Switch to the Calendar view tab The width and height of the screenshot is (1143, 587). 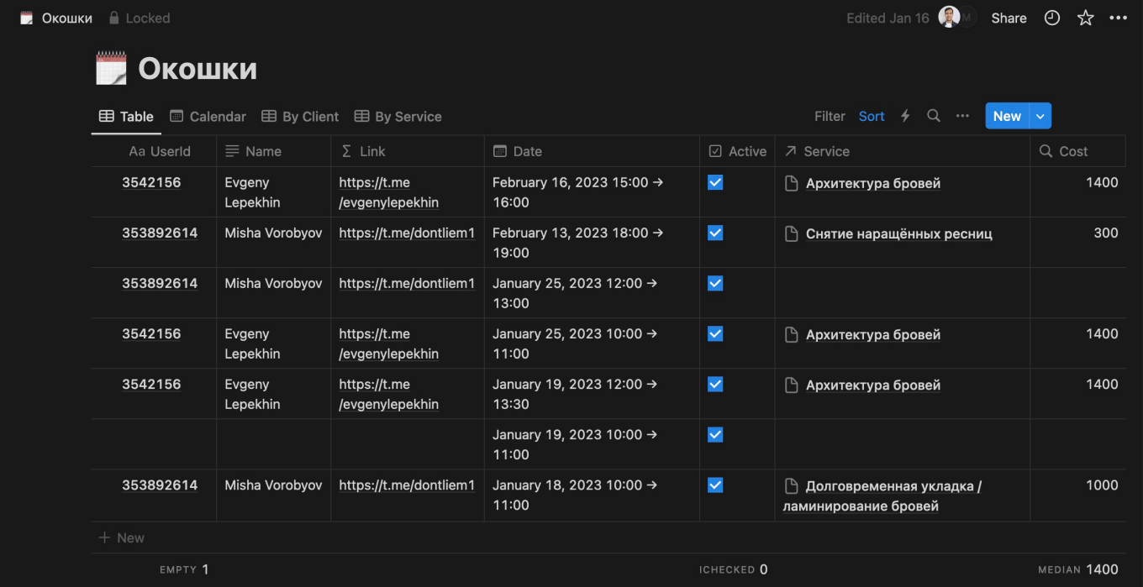pos(208,117)
